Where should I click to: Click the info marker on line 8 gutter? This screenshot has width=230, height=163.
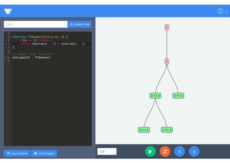tap(6, 57)
